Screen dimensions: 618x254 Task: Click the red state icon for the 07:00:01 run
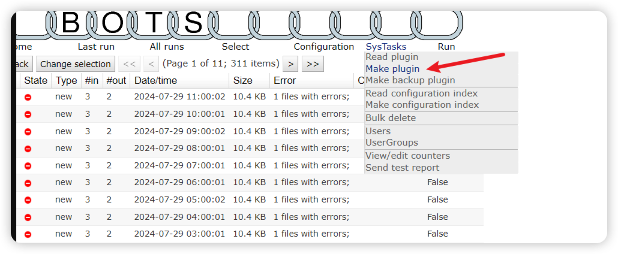coord(28,166)
